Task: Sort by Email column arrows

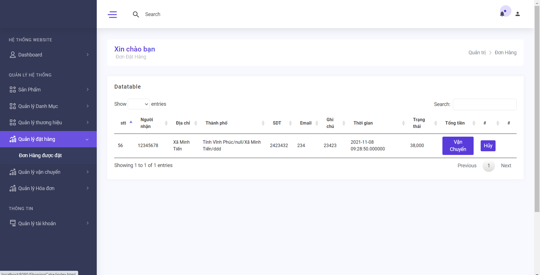Action: tap(317, 123)
